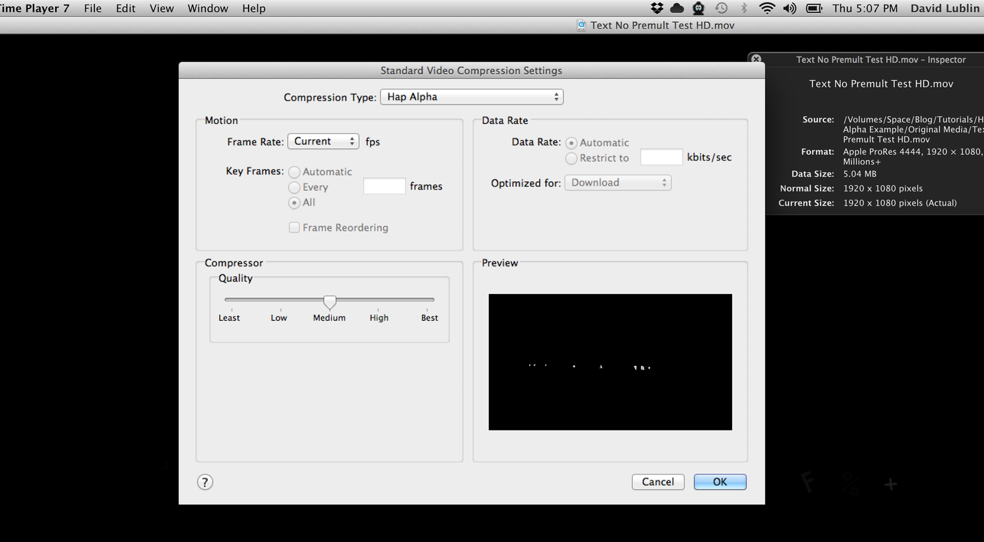Open the Compression Type dropdown showing Hap Alpha
Viewport: 984px width, 542px height.
[471, 96]
